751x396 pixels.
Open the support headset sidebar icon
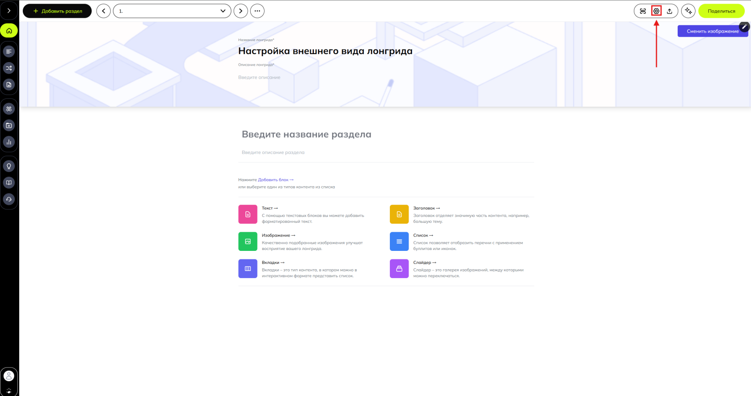coord(9,199)
